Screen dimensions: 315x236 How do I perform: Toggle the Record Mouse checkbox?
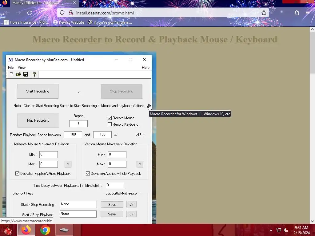pyautogui.click(x=110, y=118)
